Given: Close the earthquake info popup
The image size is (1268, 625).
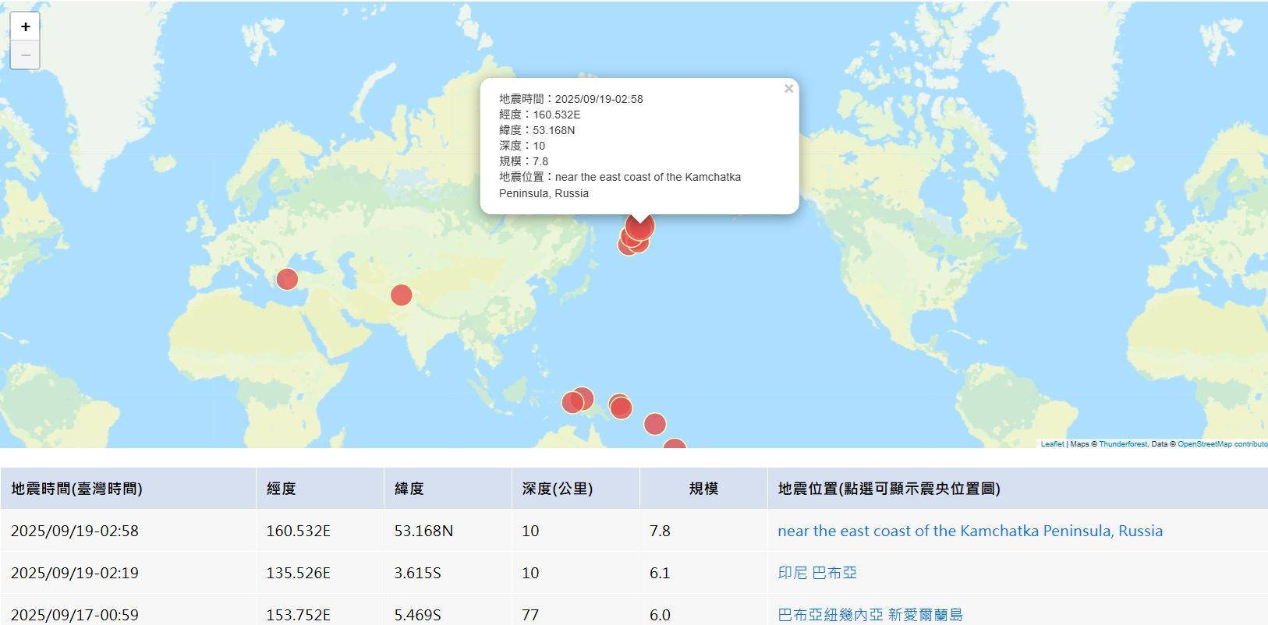Looking at the screenshot, I should (x=788, y=89).
